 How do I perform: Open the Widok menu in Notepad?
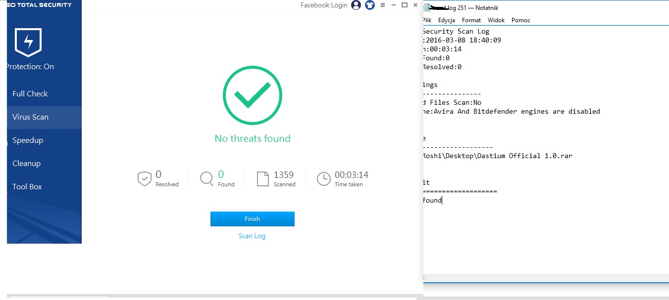496,20
